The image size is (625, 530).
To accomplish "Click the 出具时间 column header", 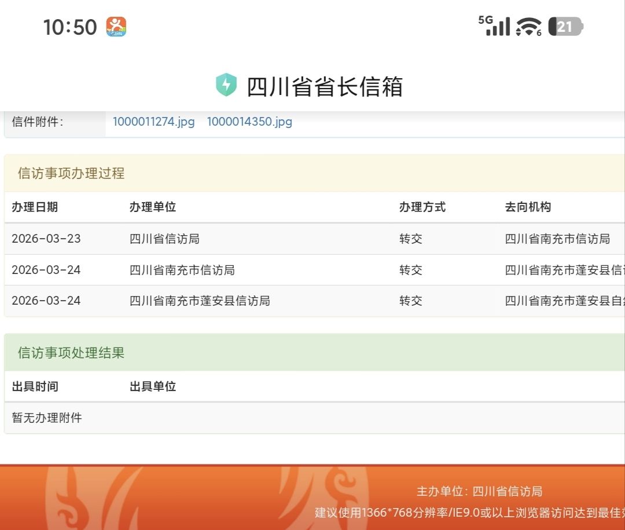I will [35, 386].
